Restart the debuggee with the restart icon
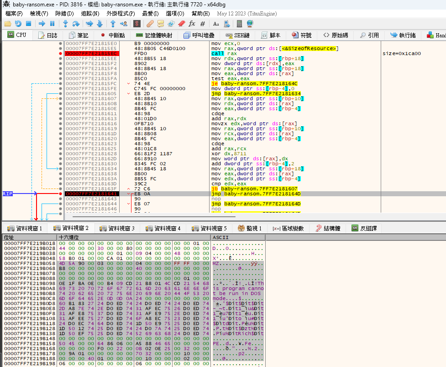 point(18,24)
